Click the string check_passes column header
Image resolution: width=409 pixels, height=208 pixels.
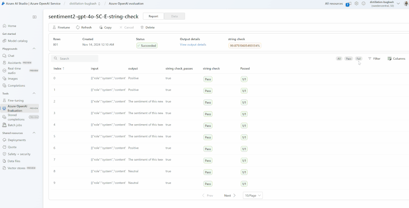(179, 69)
